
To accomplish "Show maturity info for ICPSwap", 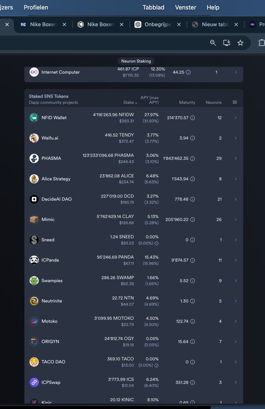I will (x=192, y=382).
